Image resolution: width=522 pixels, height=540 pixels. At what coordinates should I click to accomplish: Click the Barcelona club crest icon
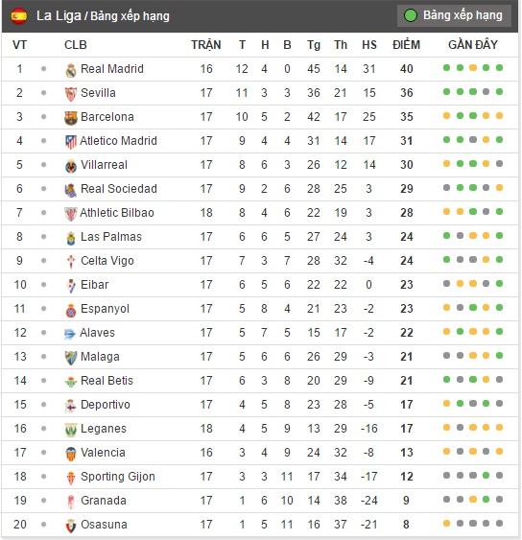[x=71, y=118]
